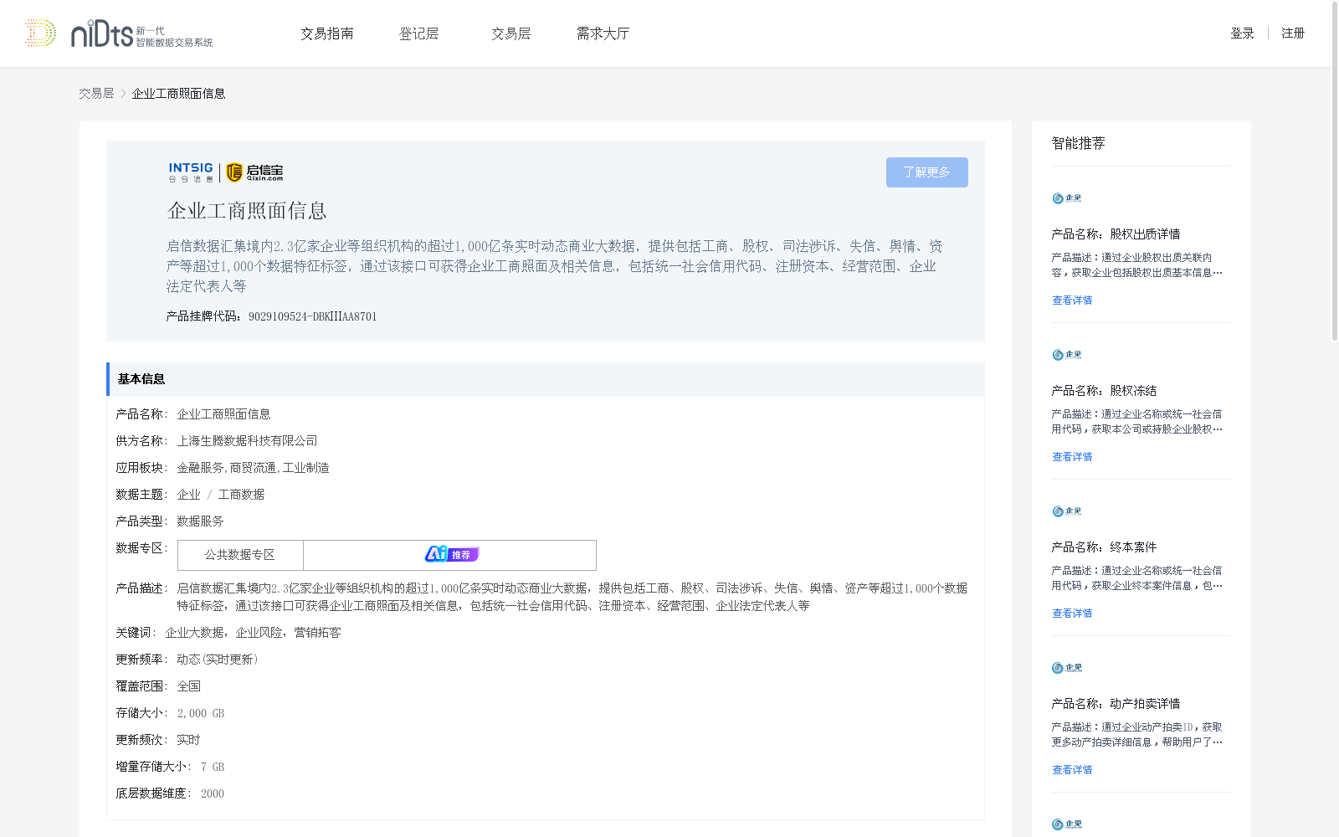Screen dimensions: 1339x837
Task: Click the 企业工商照面信息 breadcrumb item
Action: point(178,94)
